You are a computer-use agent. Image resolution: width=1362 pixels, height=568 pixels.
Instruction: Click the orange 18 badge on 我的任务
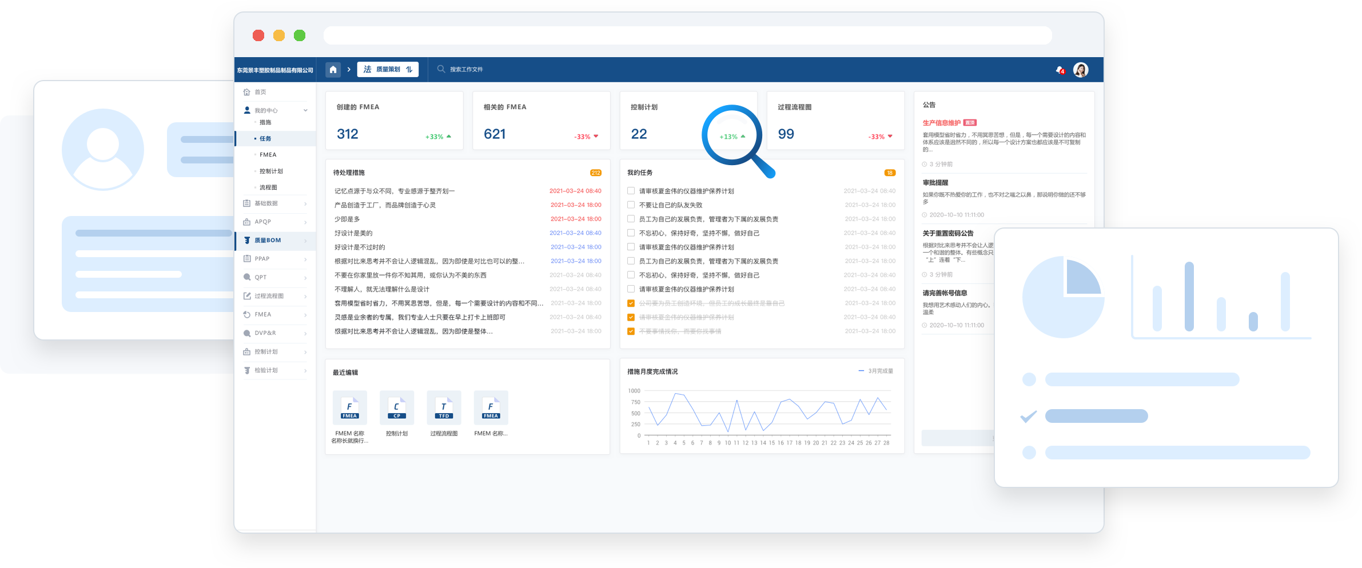pos(890,173)
